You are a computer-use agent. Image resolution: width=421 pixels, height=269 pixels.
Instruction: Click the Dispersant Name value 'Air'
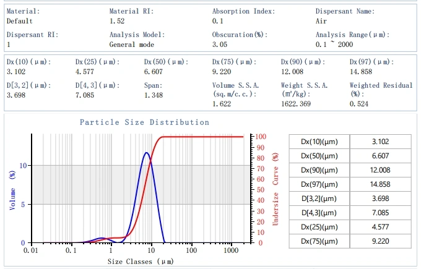321,21
